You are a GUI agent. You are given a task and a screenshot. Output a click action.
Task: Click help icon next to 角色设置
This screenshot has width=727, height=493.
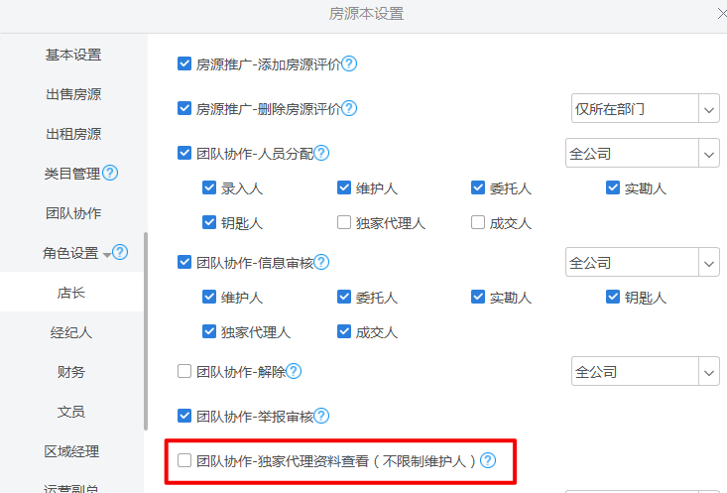point(120,252)
